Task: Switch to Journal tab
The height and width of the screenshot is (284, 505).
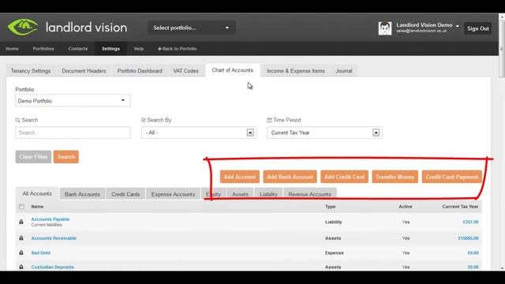Action: coord(344,71)
